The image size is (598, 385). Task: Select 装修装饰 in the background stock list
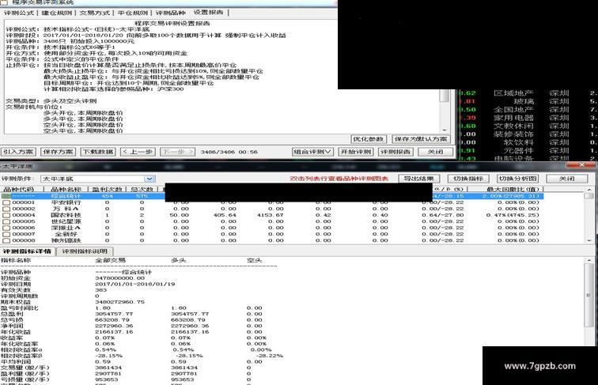point(513,134)
